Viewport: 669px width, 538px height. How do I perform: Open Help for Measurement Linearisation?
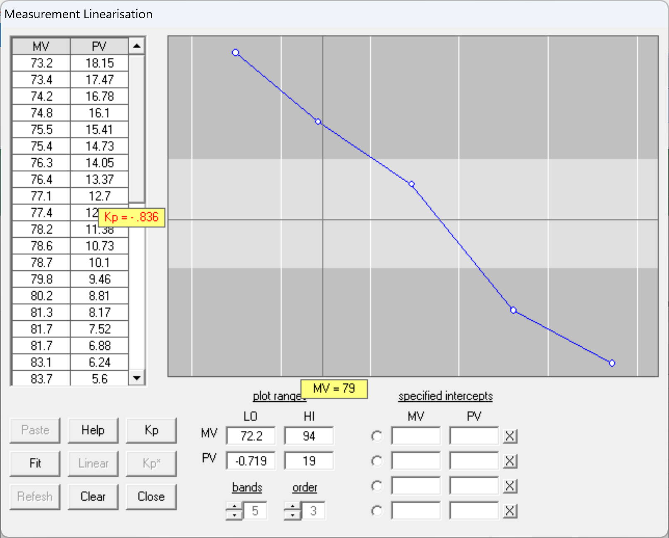click(x=93, y=430)
